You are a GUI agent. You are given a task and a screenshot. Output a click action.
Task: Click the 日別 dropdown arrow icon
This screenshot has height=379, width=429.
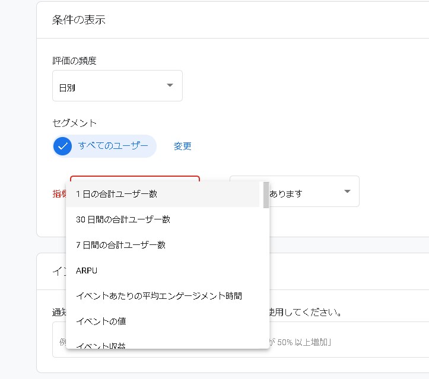(x=170, y=86)
